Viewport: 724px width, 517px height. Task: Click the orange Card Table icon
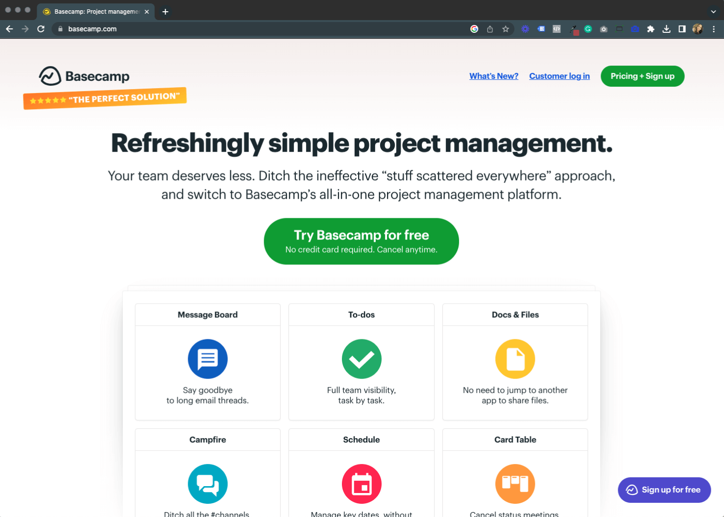[x=515, y=484]
